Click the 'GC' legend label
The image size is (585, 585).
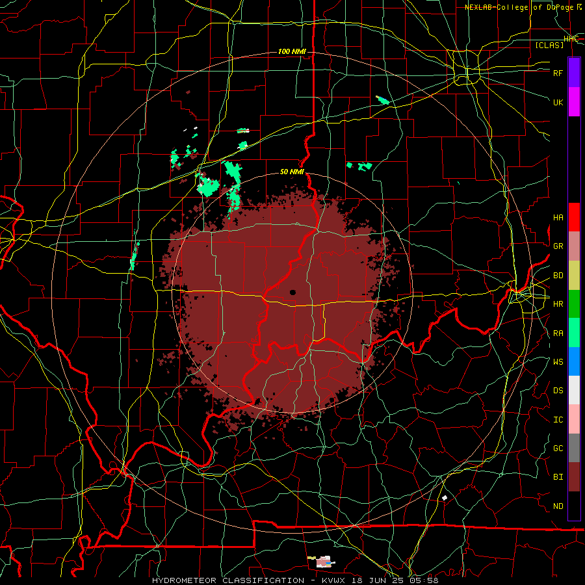click(x=558, y=448)
